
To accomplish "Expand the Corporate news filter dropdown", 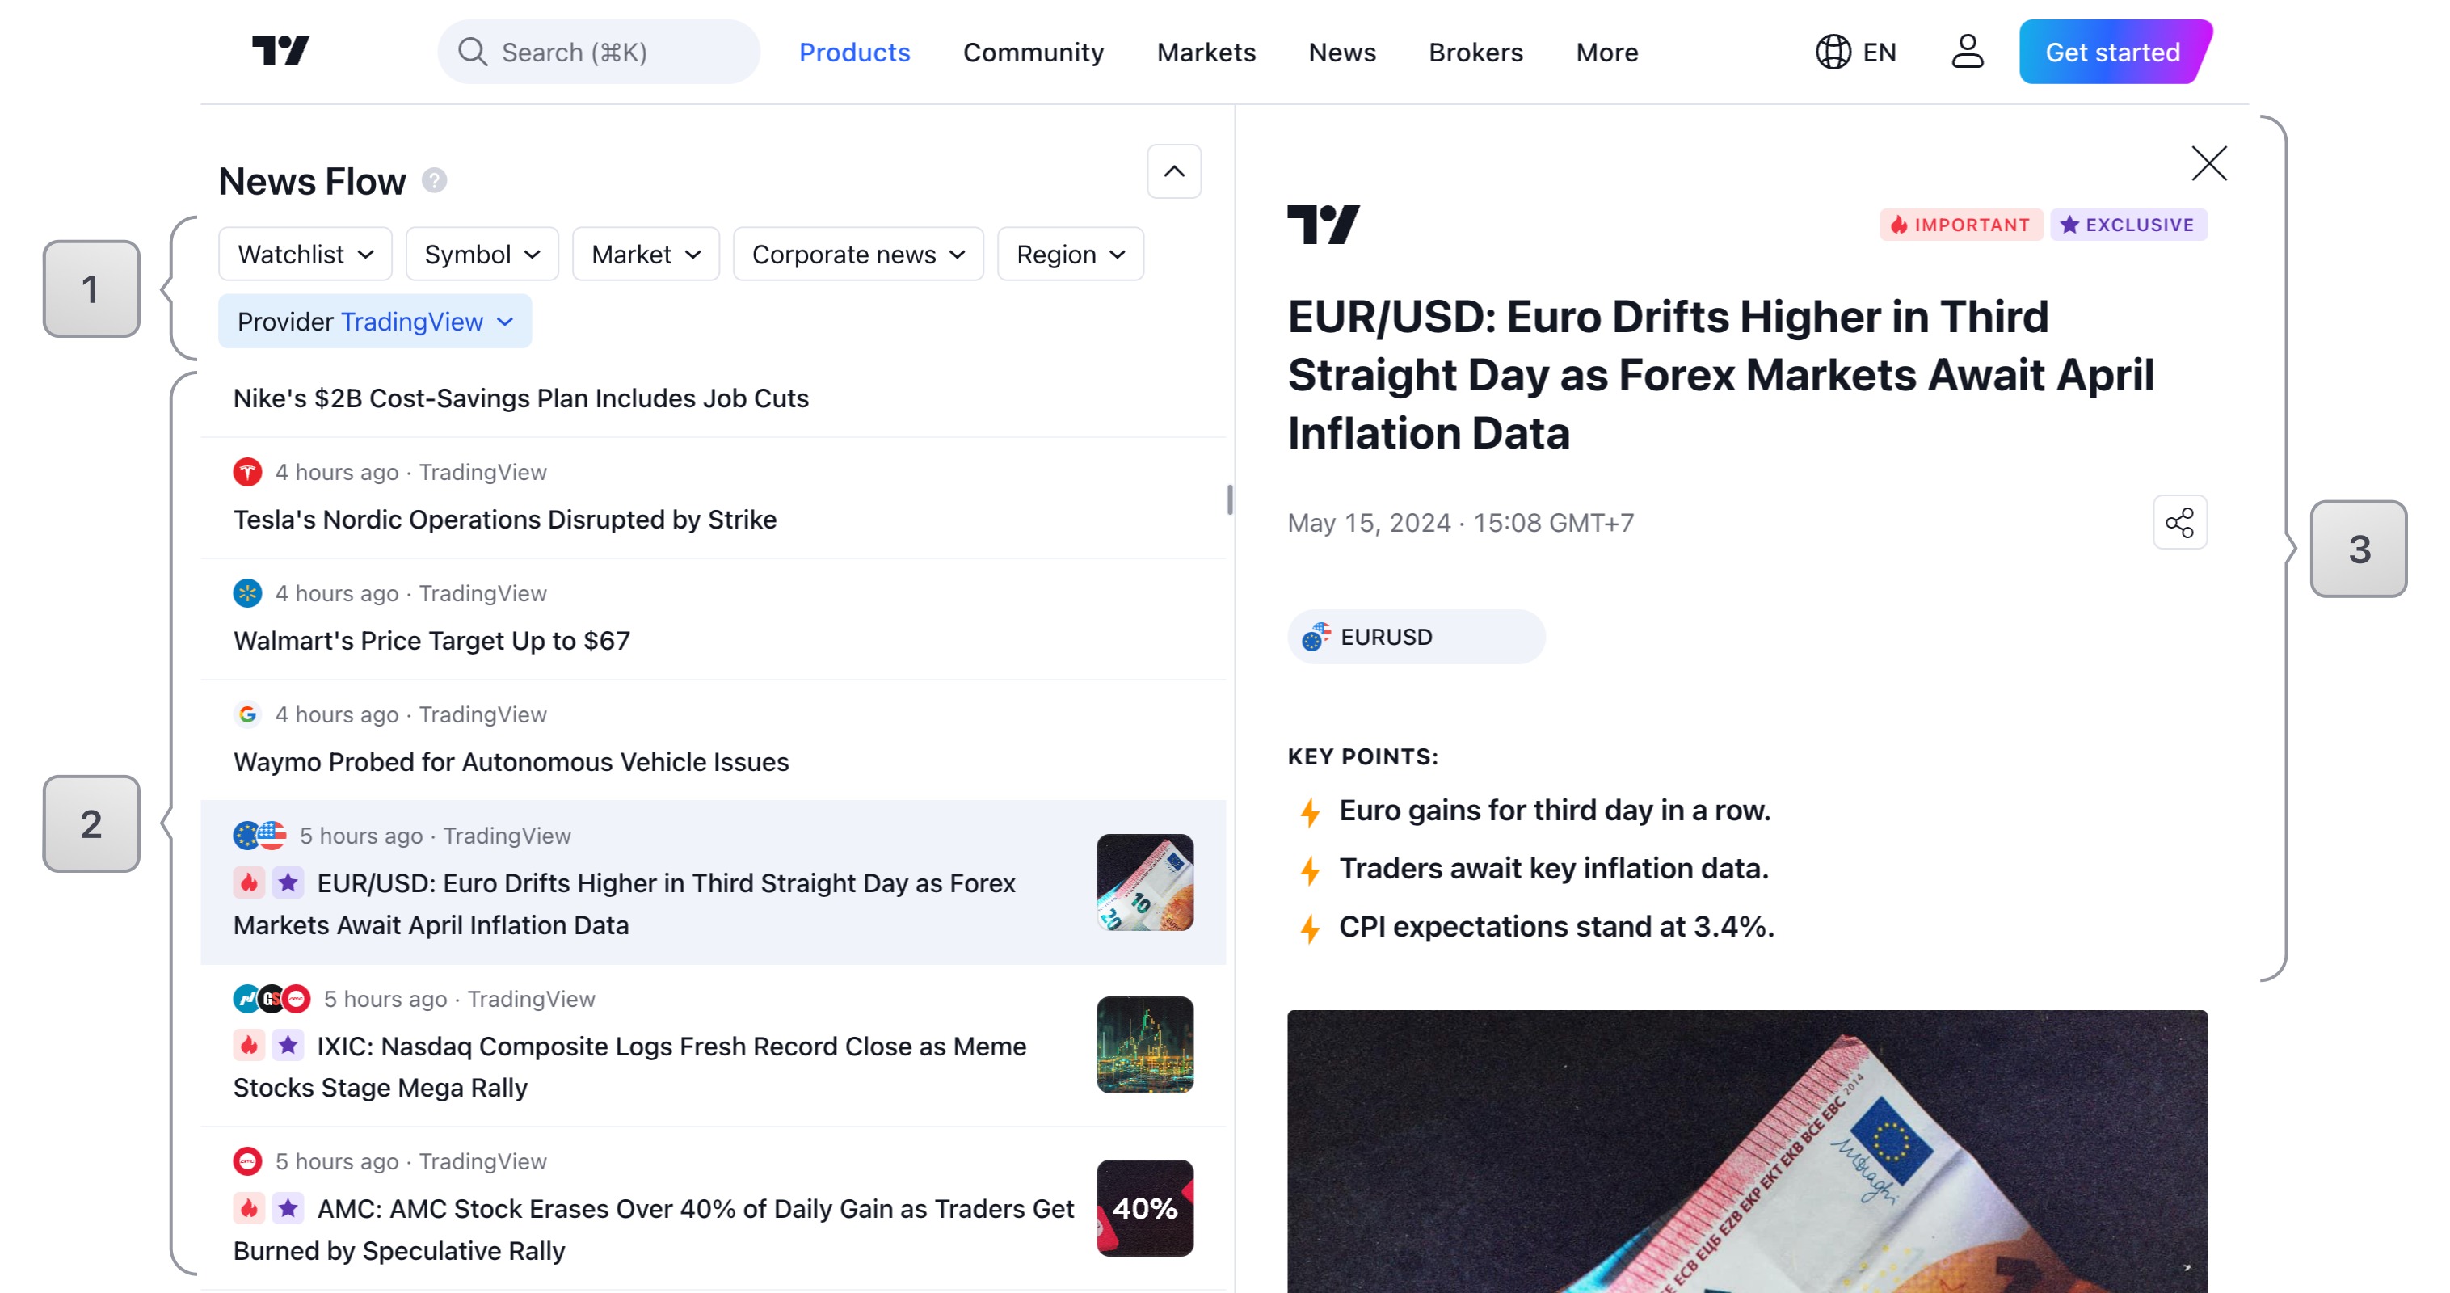I will [x=858, y=254].
